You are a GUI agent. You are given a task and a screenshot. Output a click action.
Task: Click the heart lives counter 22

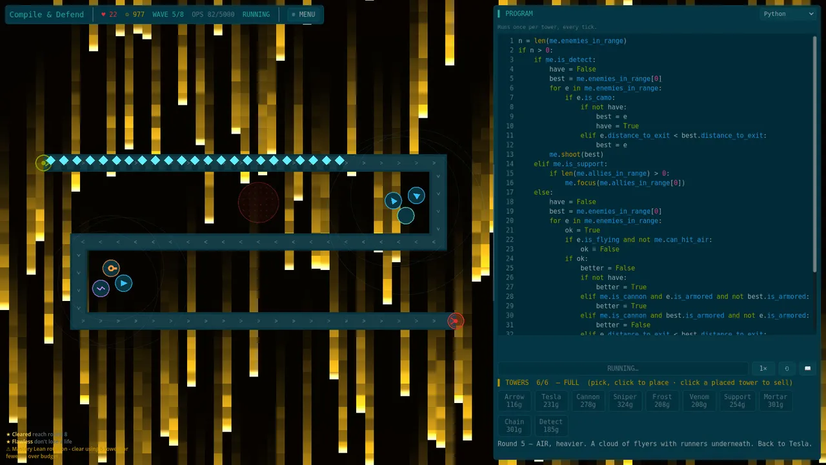click(109, 14)
